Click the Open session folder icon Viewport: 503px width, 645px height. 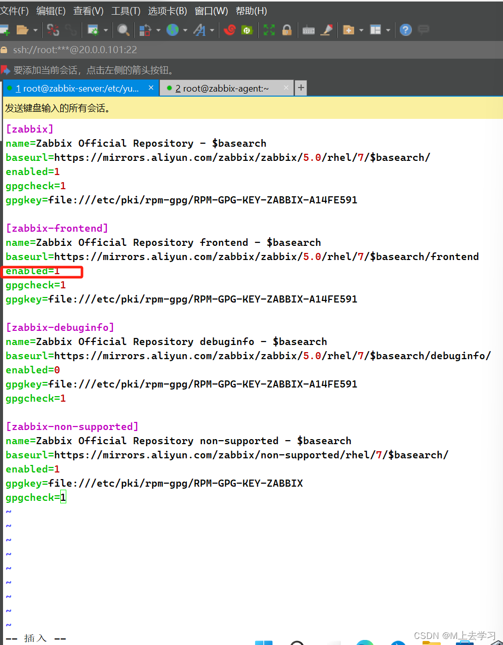pos(22,30)
